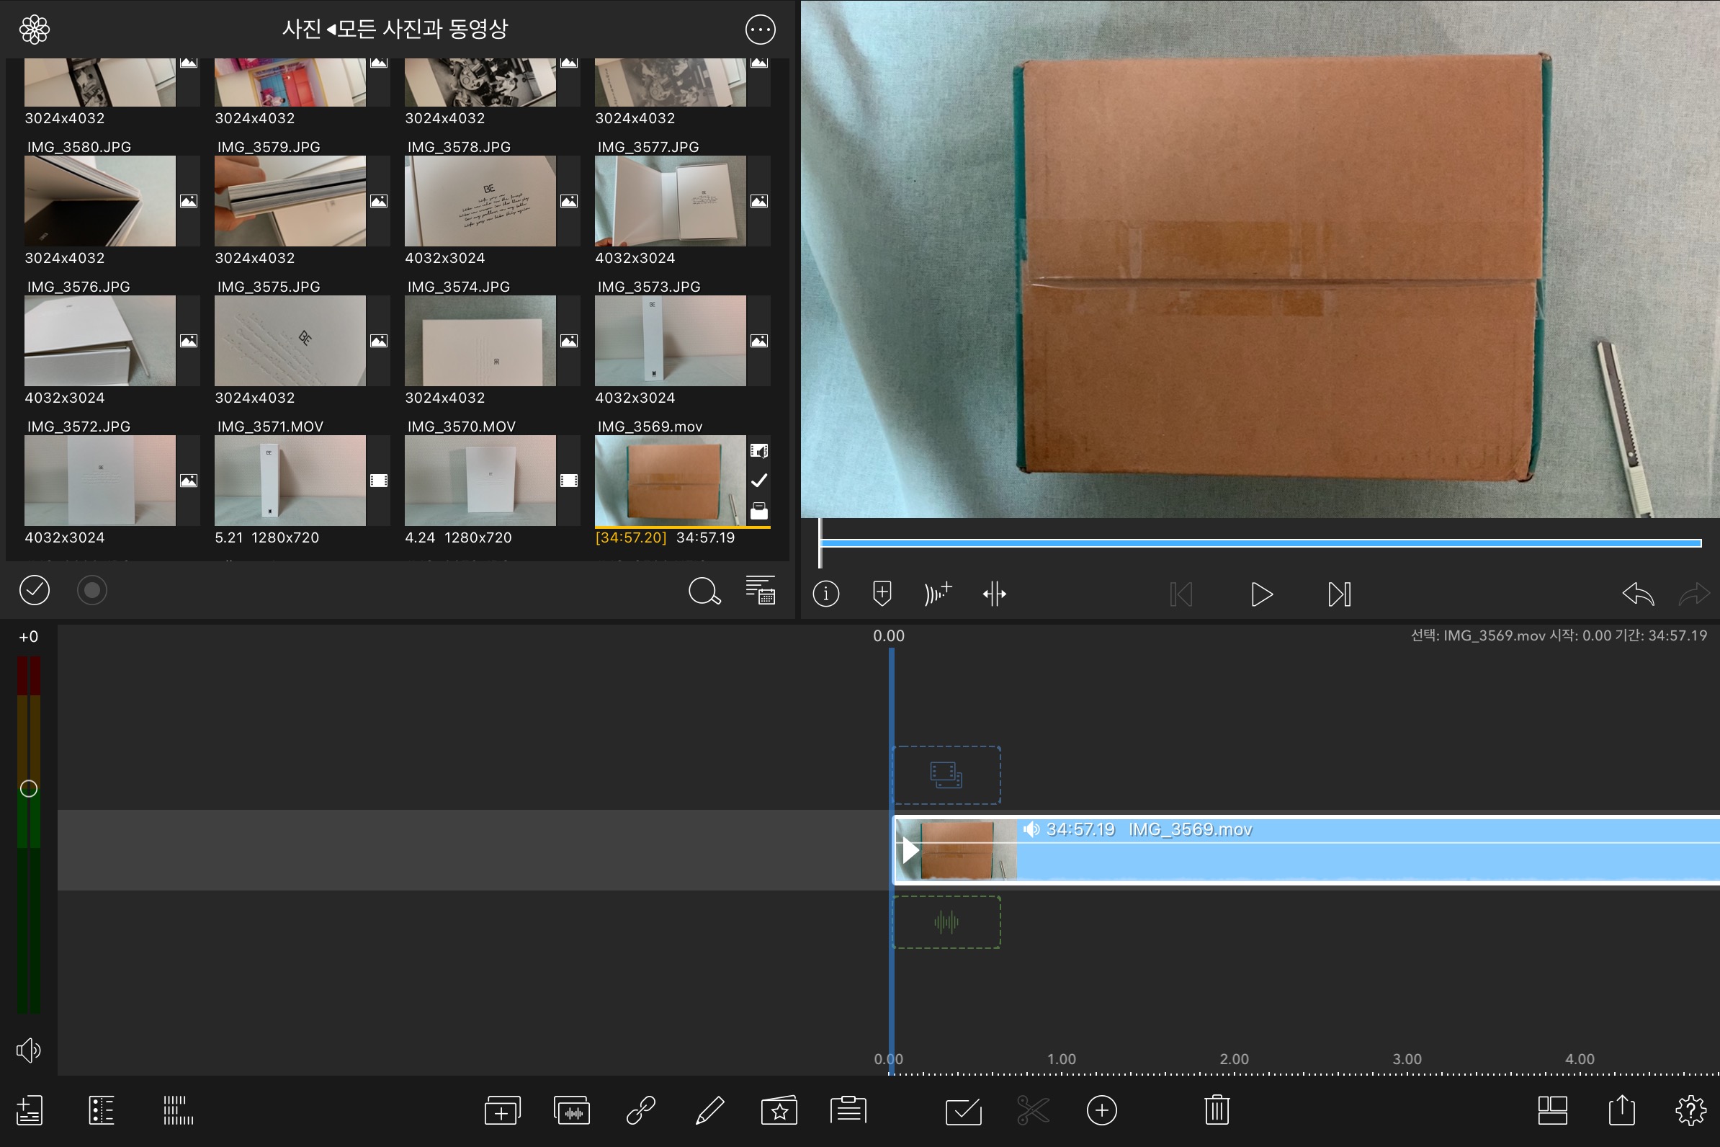Tap the clip info button

tap(825, 593)
